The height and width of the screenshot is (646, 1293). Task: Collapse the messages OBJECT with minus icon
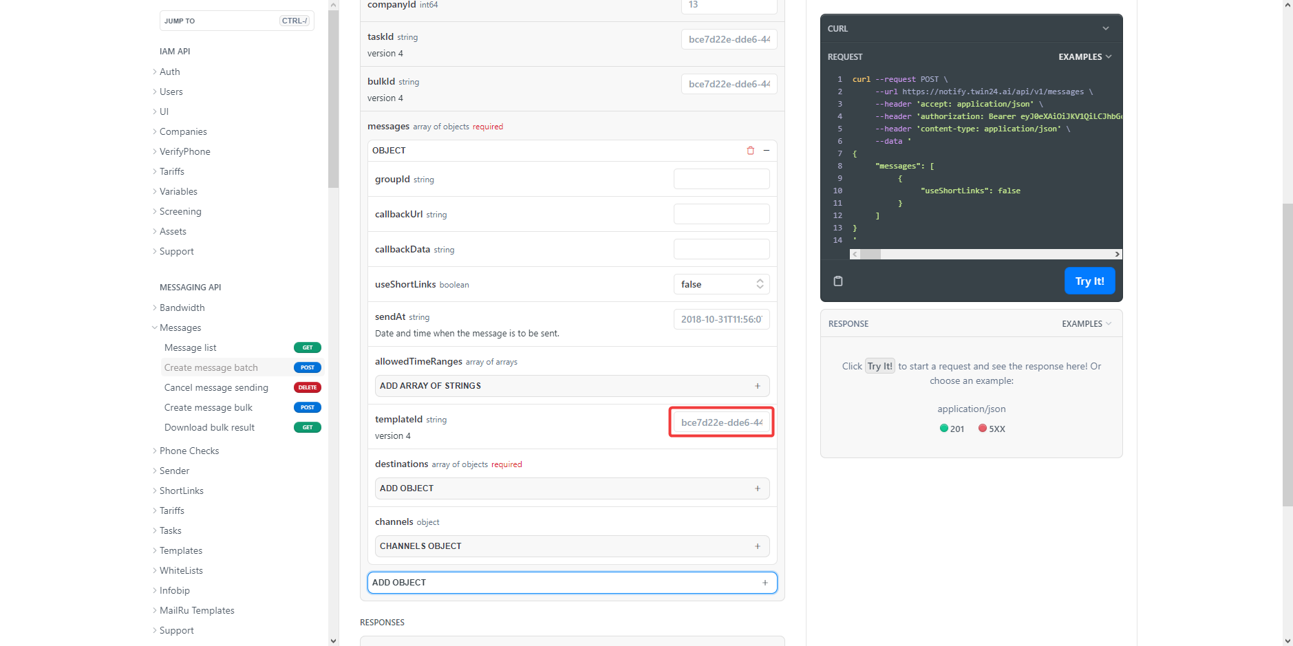766,151
